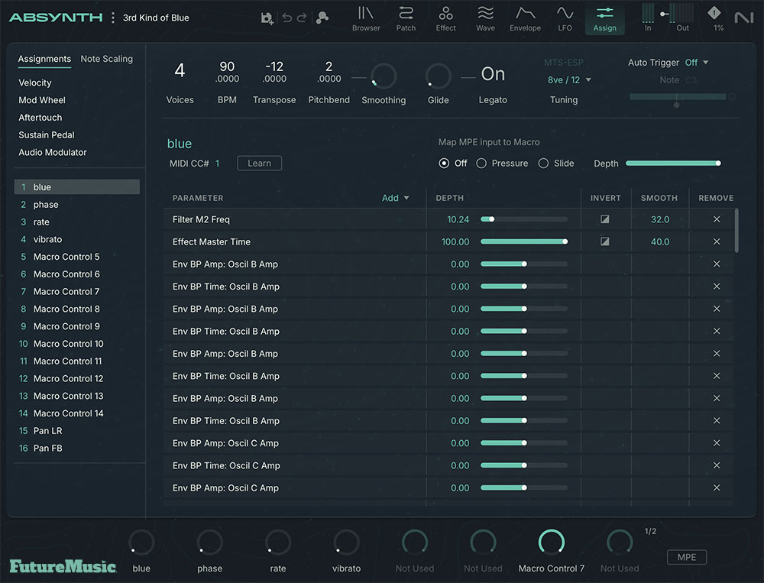Screen dimensions: 764x583
Task: Adjust the Effect Master Time depth slider
Action: pyautogui.click(x=524, y=241)
